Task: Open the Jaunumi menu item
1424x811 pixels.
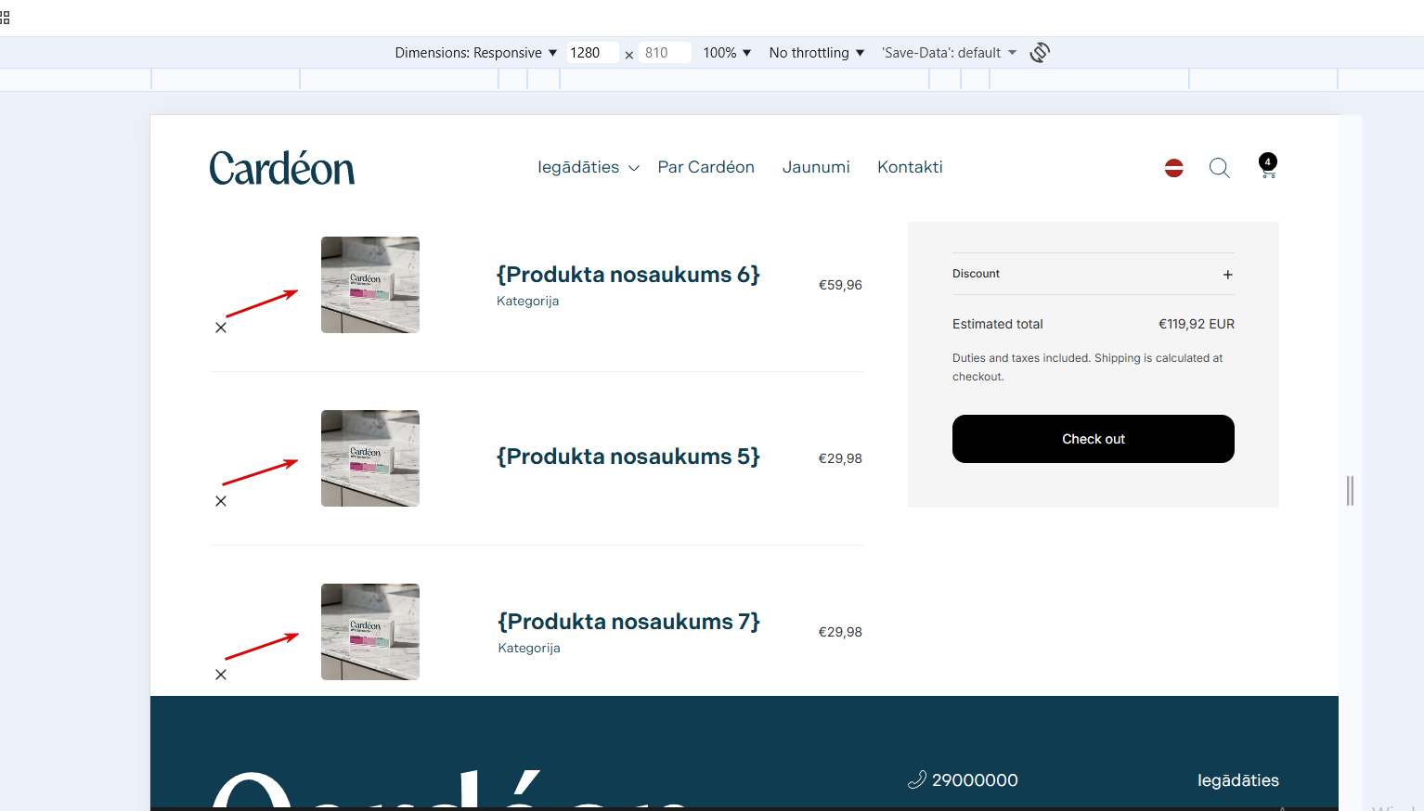Action: click(816, 167)
